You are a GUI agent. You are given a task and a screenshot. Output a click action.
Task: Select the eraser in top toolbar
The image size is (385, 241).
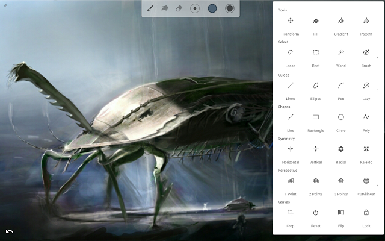click(179, 8)
